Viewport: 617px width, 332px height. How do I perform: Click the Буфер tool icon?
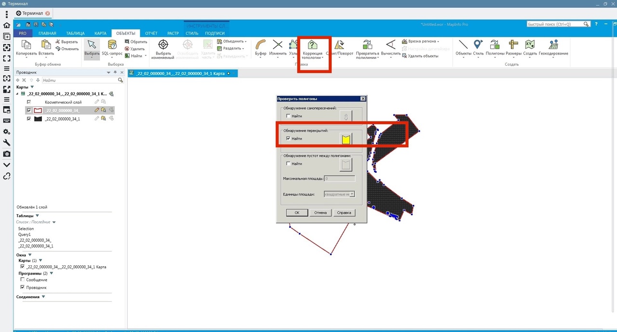tap(261, 45)
